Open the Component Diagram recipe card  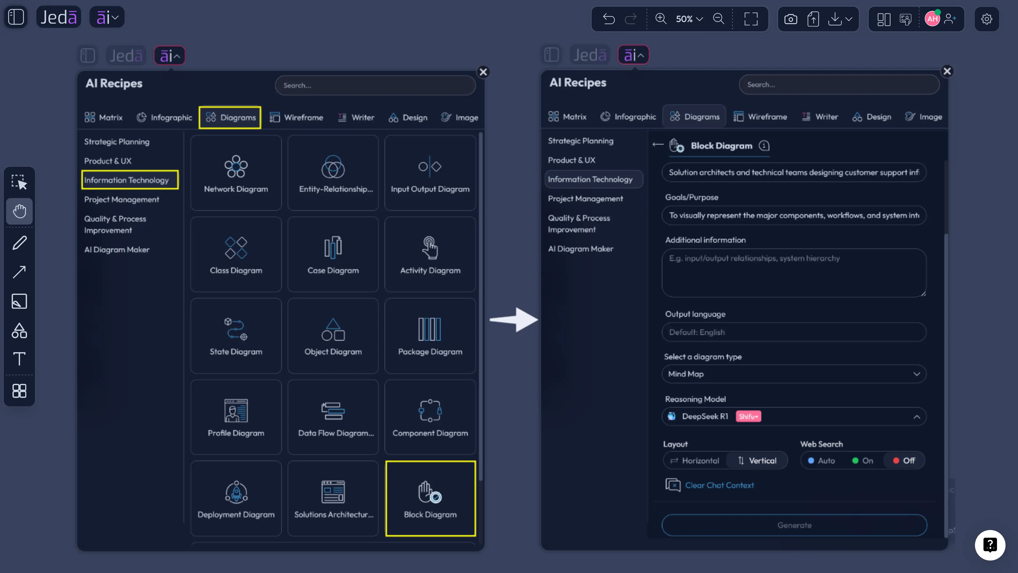click(x=430, y=417)
